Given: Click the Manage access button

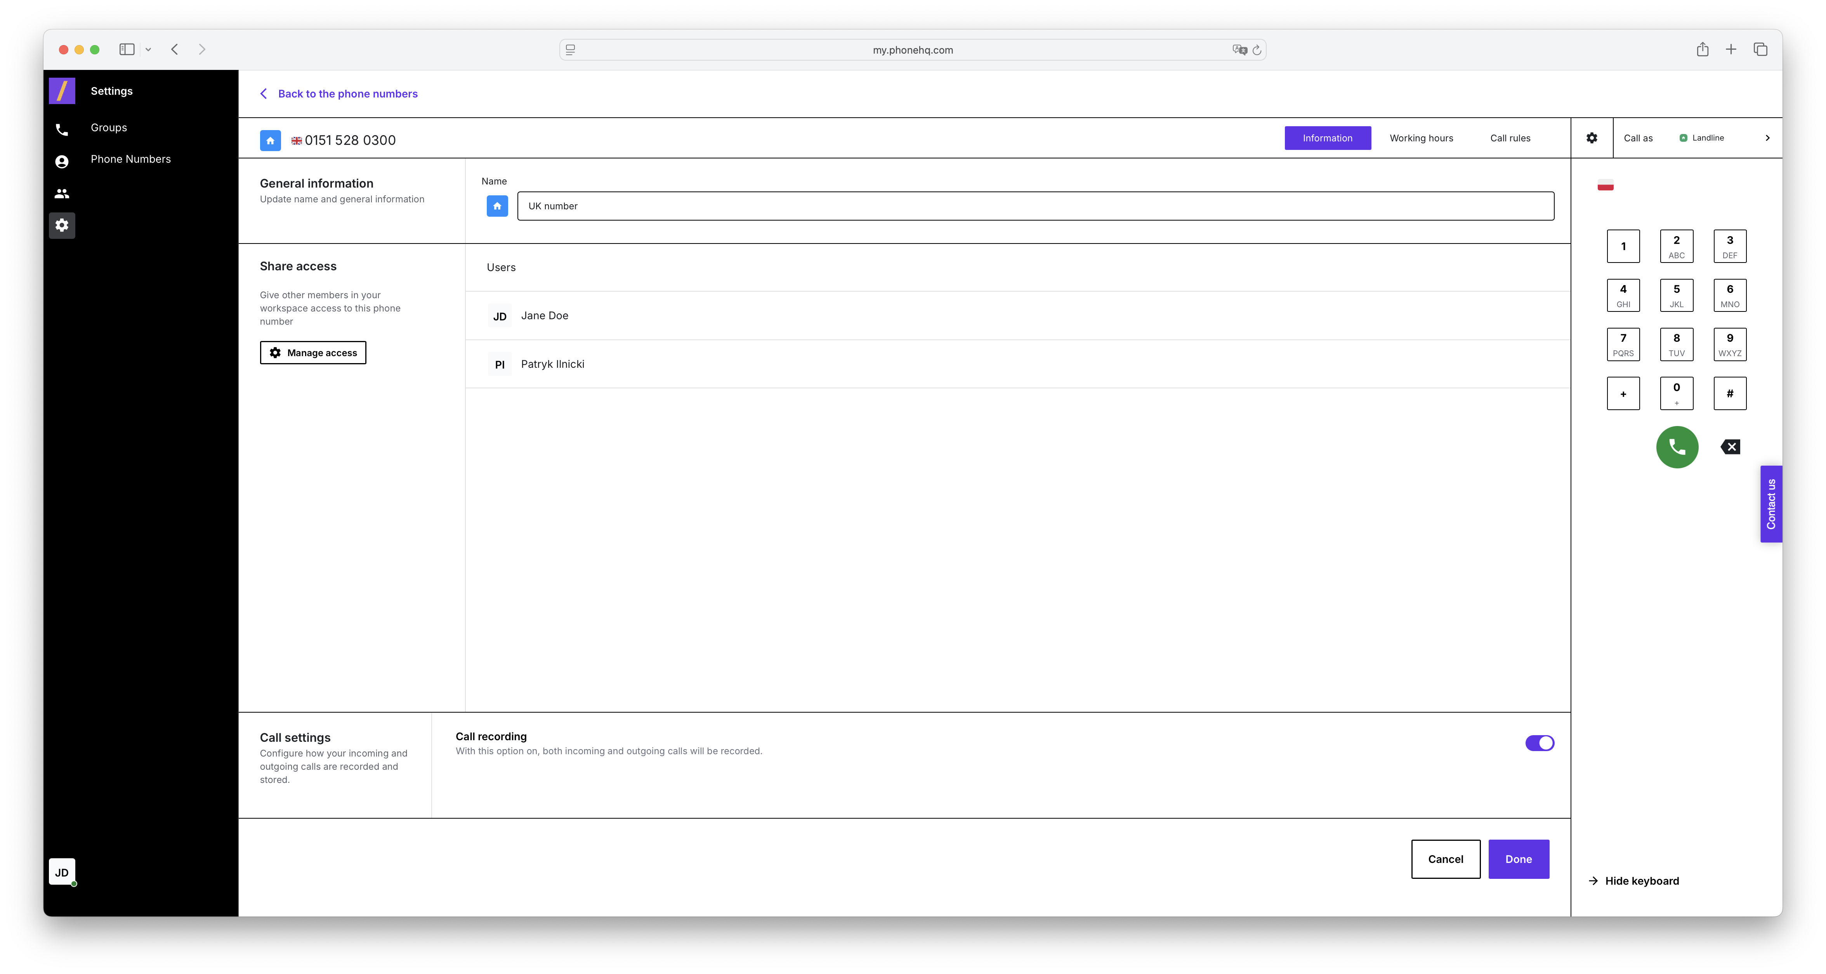Looking at the screenshot, I should [312, 353].
